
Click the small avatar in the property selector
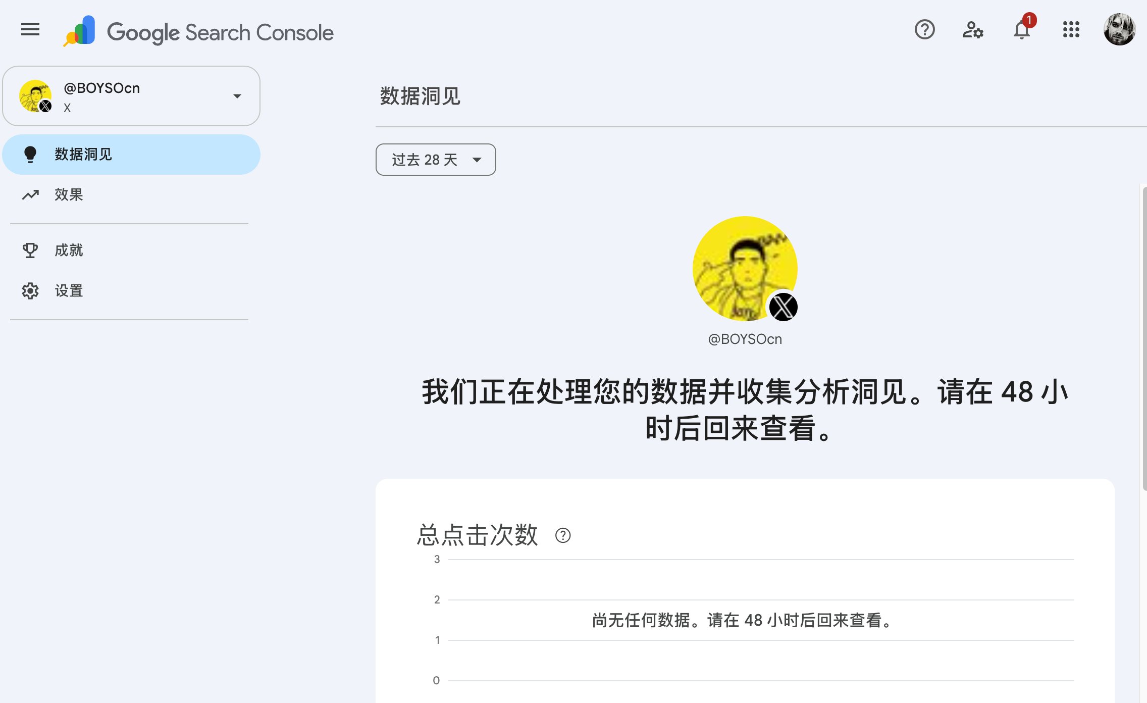[35, 96]
